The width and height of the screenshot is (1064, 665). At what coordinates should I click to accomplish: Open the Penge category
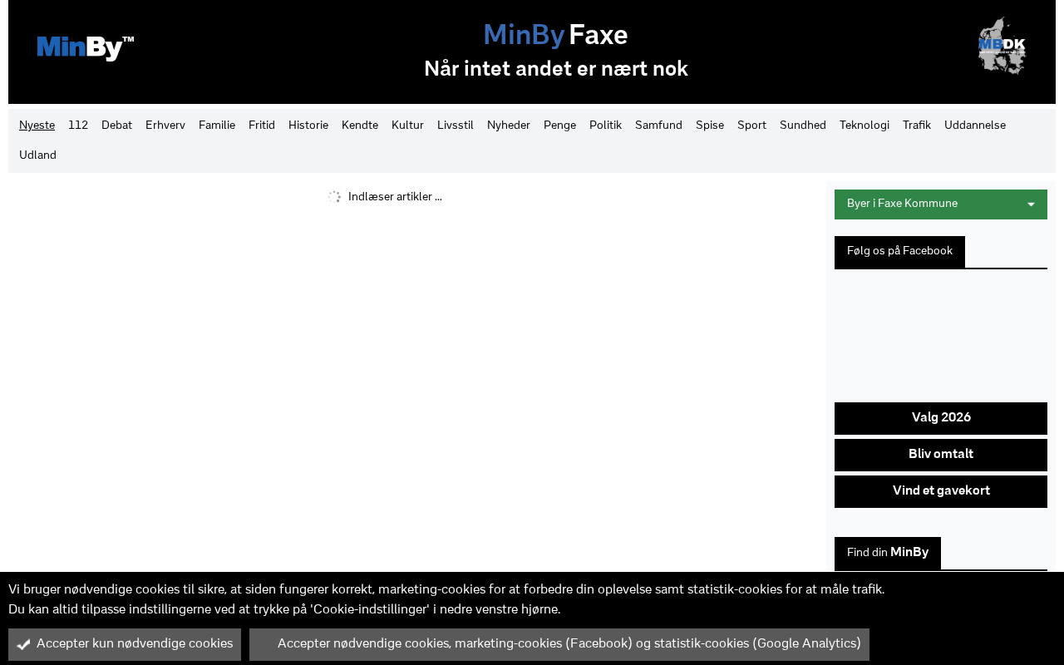[x=559, y=126]
